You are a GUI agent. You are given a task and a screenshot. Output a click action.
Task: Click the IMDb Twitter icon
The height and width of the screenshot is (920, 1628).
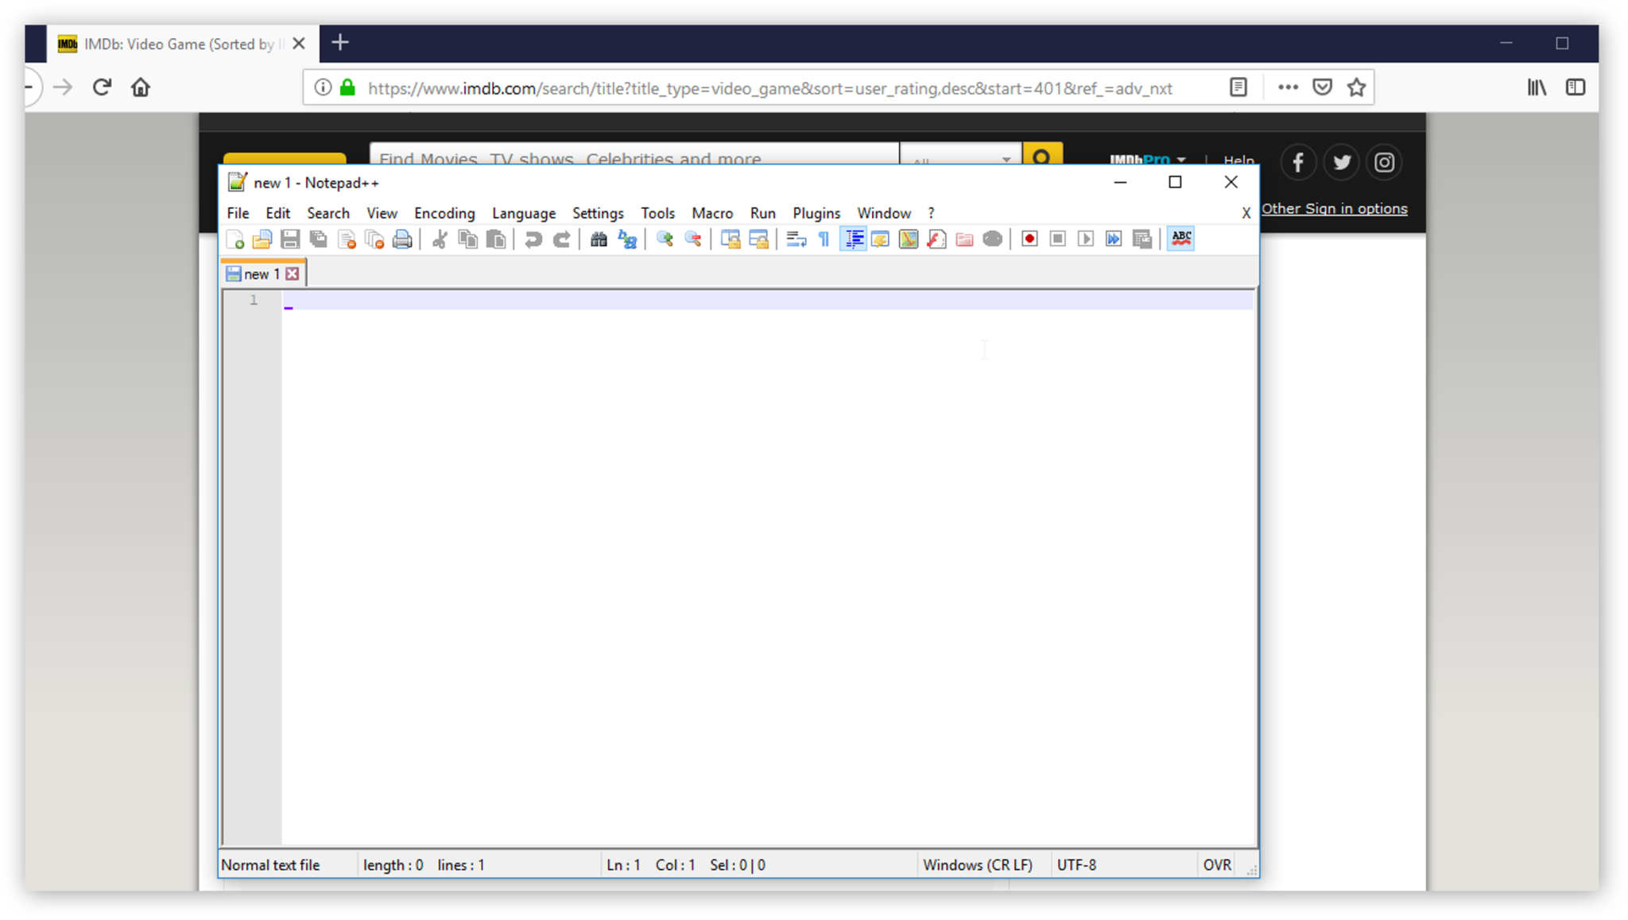tap(1342, 162)
